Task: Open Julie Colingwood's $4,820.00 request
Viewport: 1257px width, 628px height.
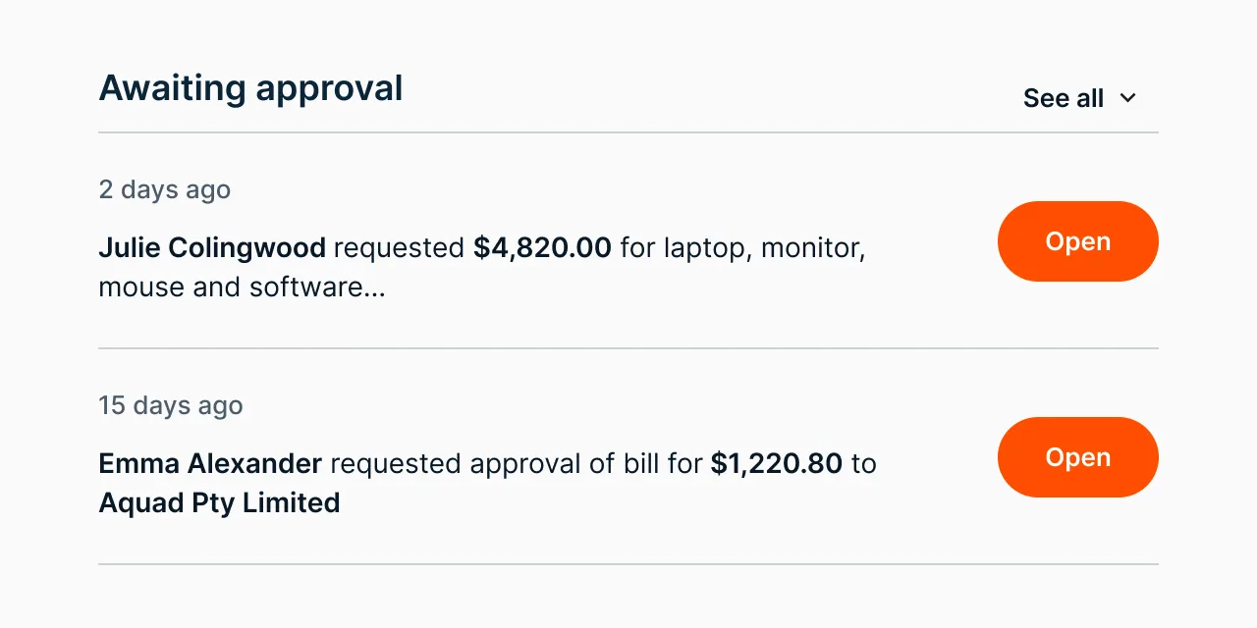Action: point(1077,241)
